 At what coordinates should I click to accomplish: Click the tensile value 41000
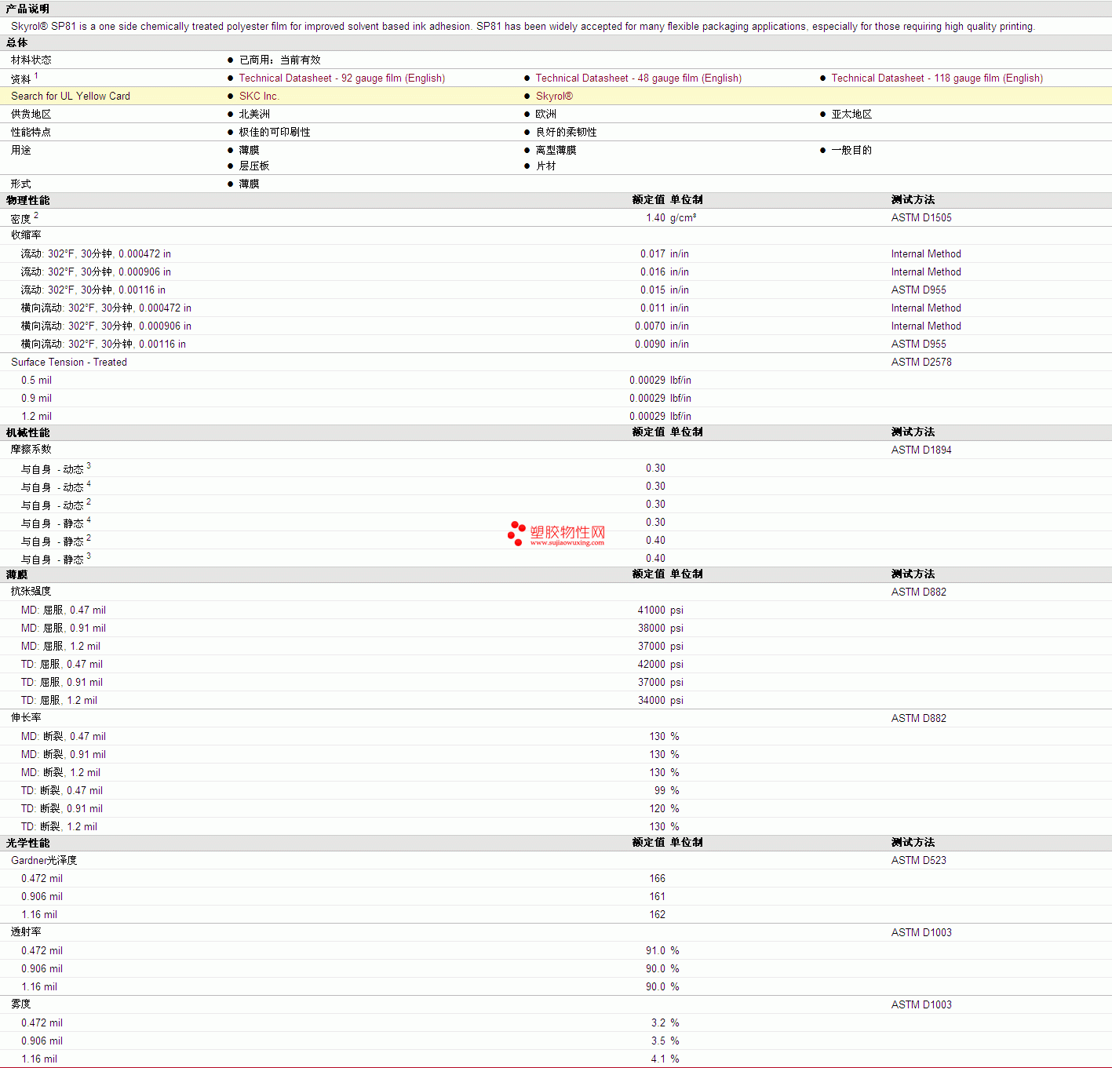click(x=651, y=610)
